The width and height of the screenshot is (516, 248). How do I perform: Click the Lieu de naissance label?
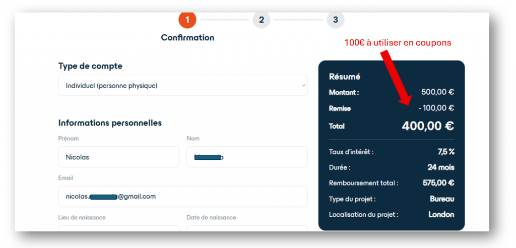(x=82, y=218)
